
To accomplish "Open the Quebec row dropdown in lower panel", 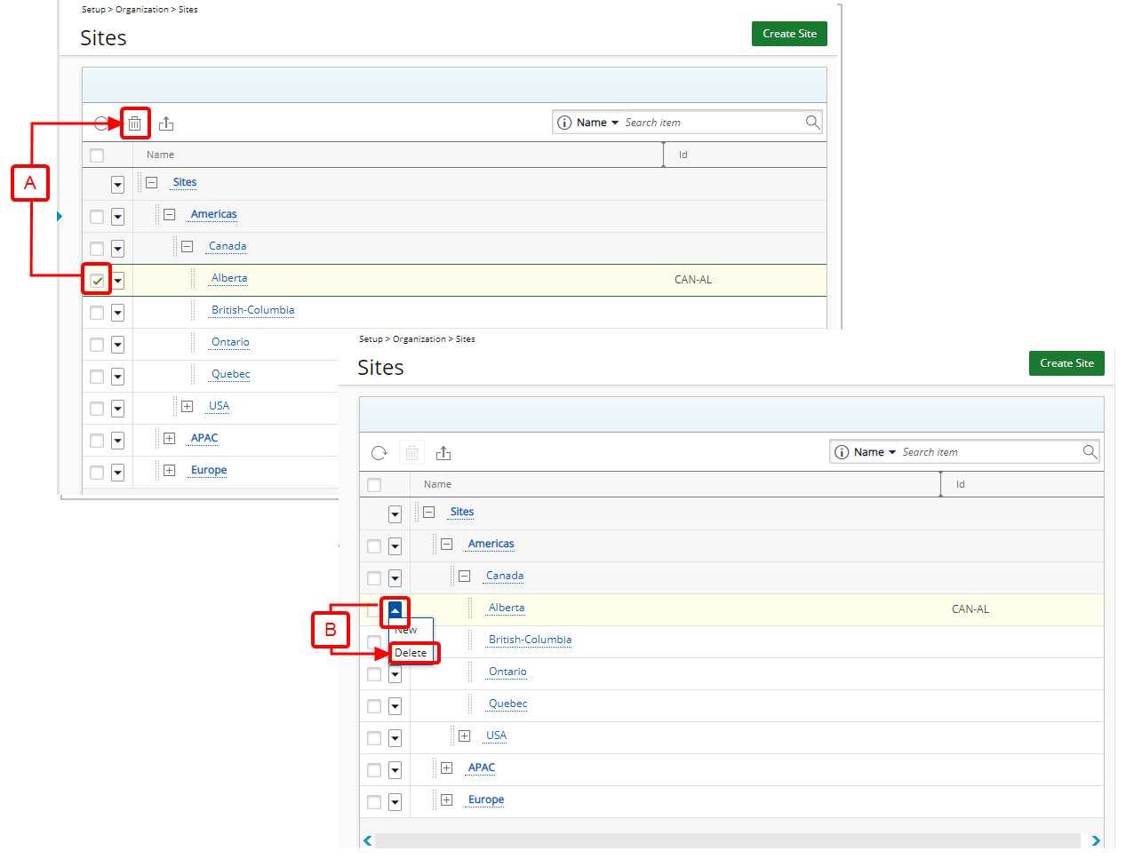I will [x=395, y=706].
